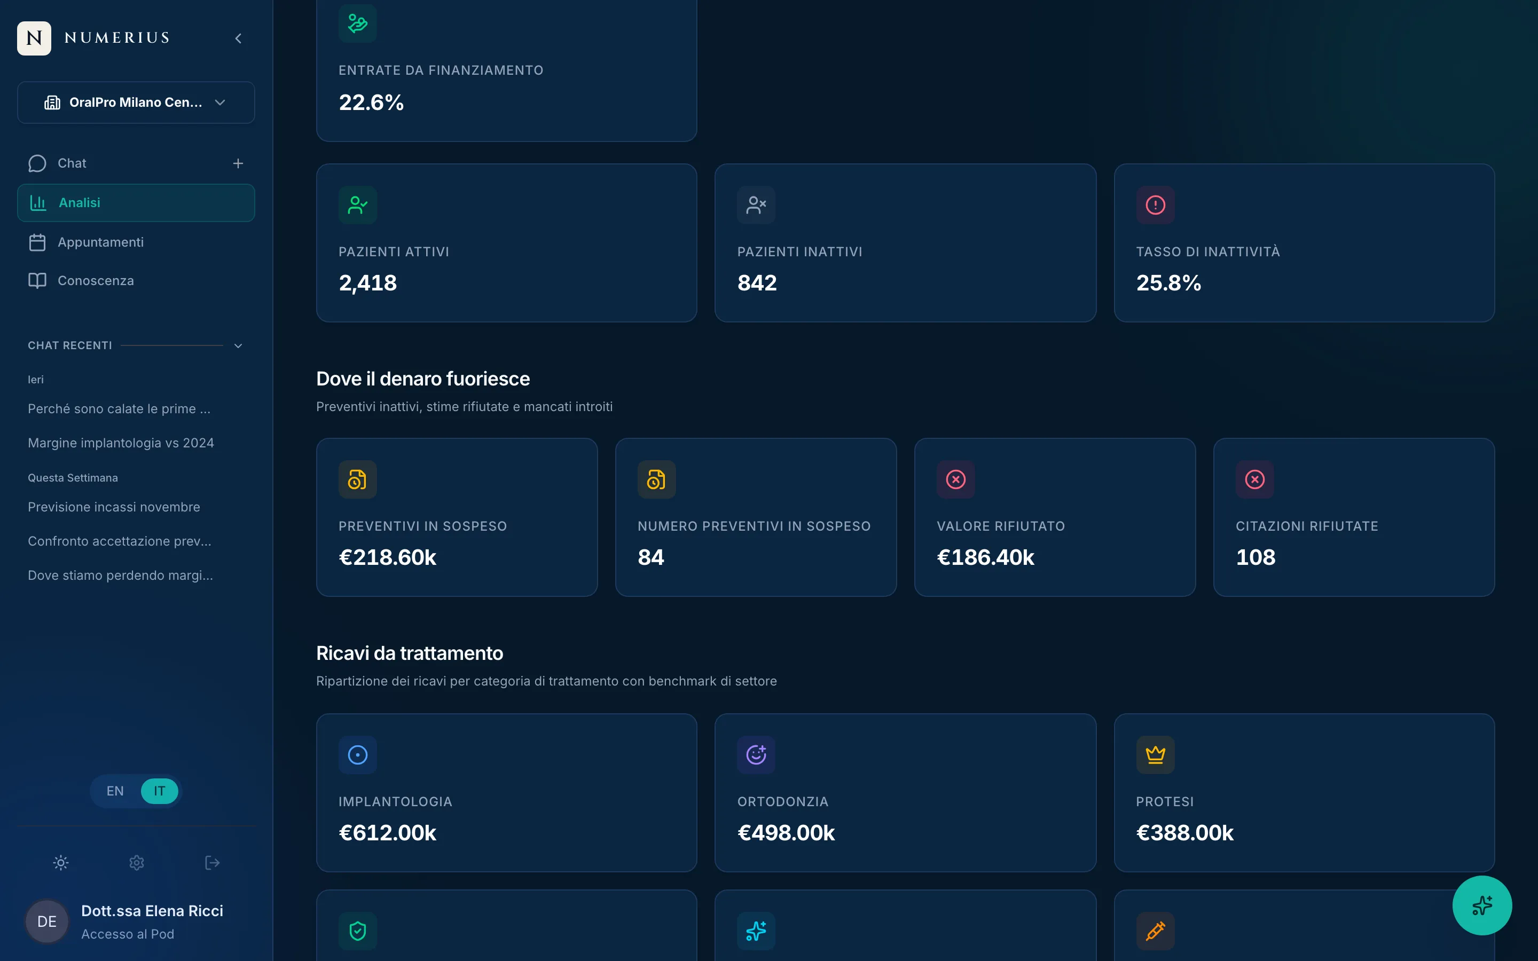This screenshot has height=961, width=1538.
Task: Log out using the exit icon
Action: point(212,862)
